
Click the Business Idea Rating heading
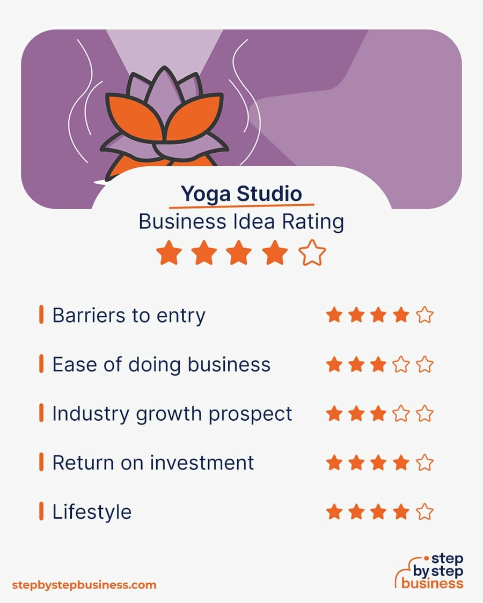click(x=241, y=222)
